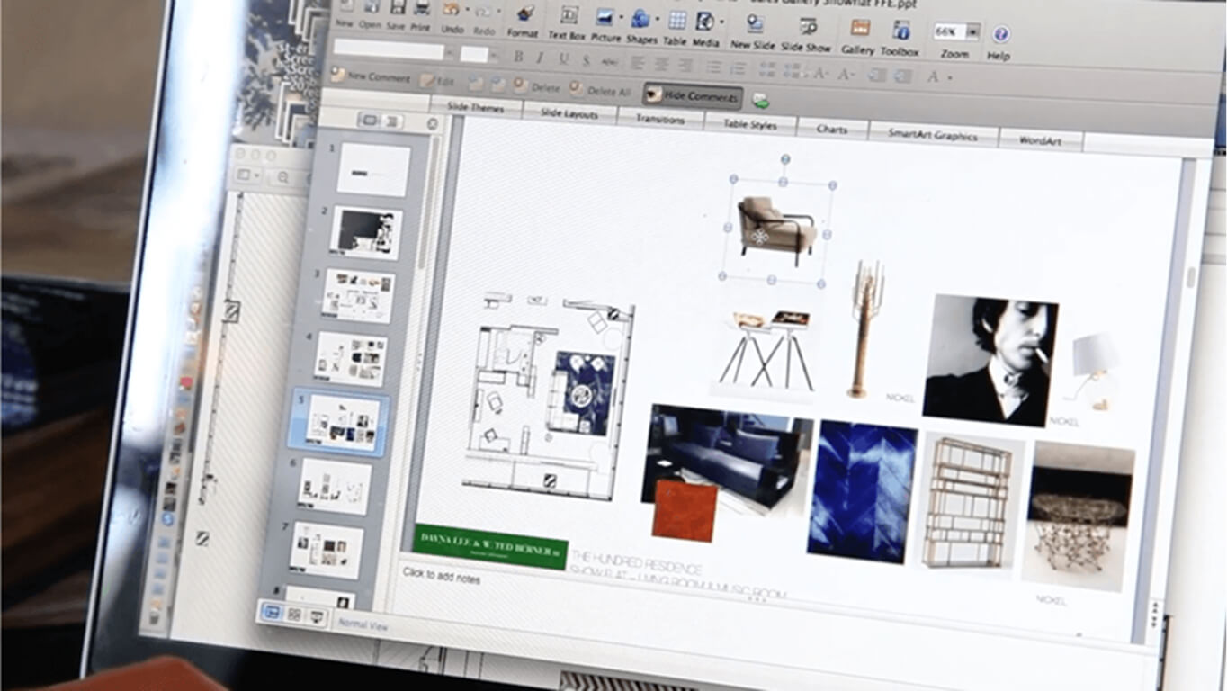Click the New Slide icon
This screenshot has width=1227, height=691.
pos(754,24)
